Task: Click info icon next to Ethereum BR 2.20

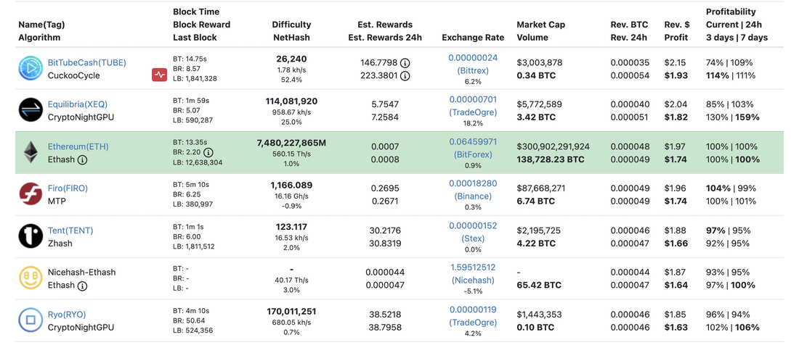Action: [208, 153]
